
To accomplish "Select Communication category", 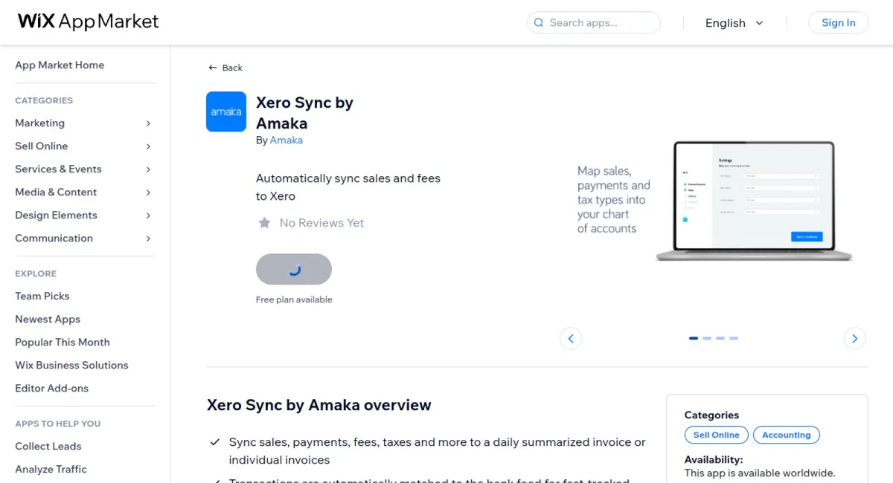I will pos(54,238).
